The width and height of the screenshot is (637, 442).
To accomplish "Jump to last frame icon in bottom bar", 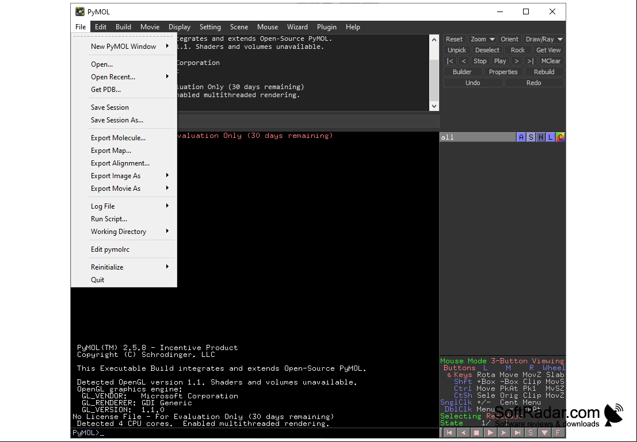I will [x=517, y=433].
